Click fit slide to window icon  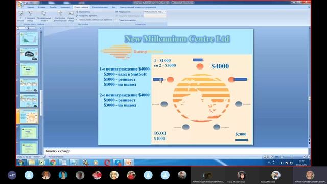pos(309,157)
